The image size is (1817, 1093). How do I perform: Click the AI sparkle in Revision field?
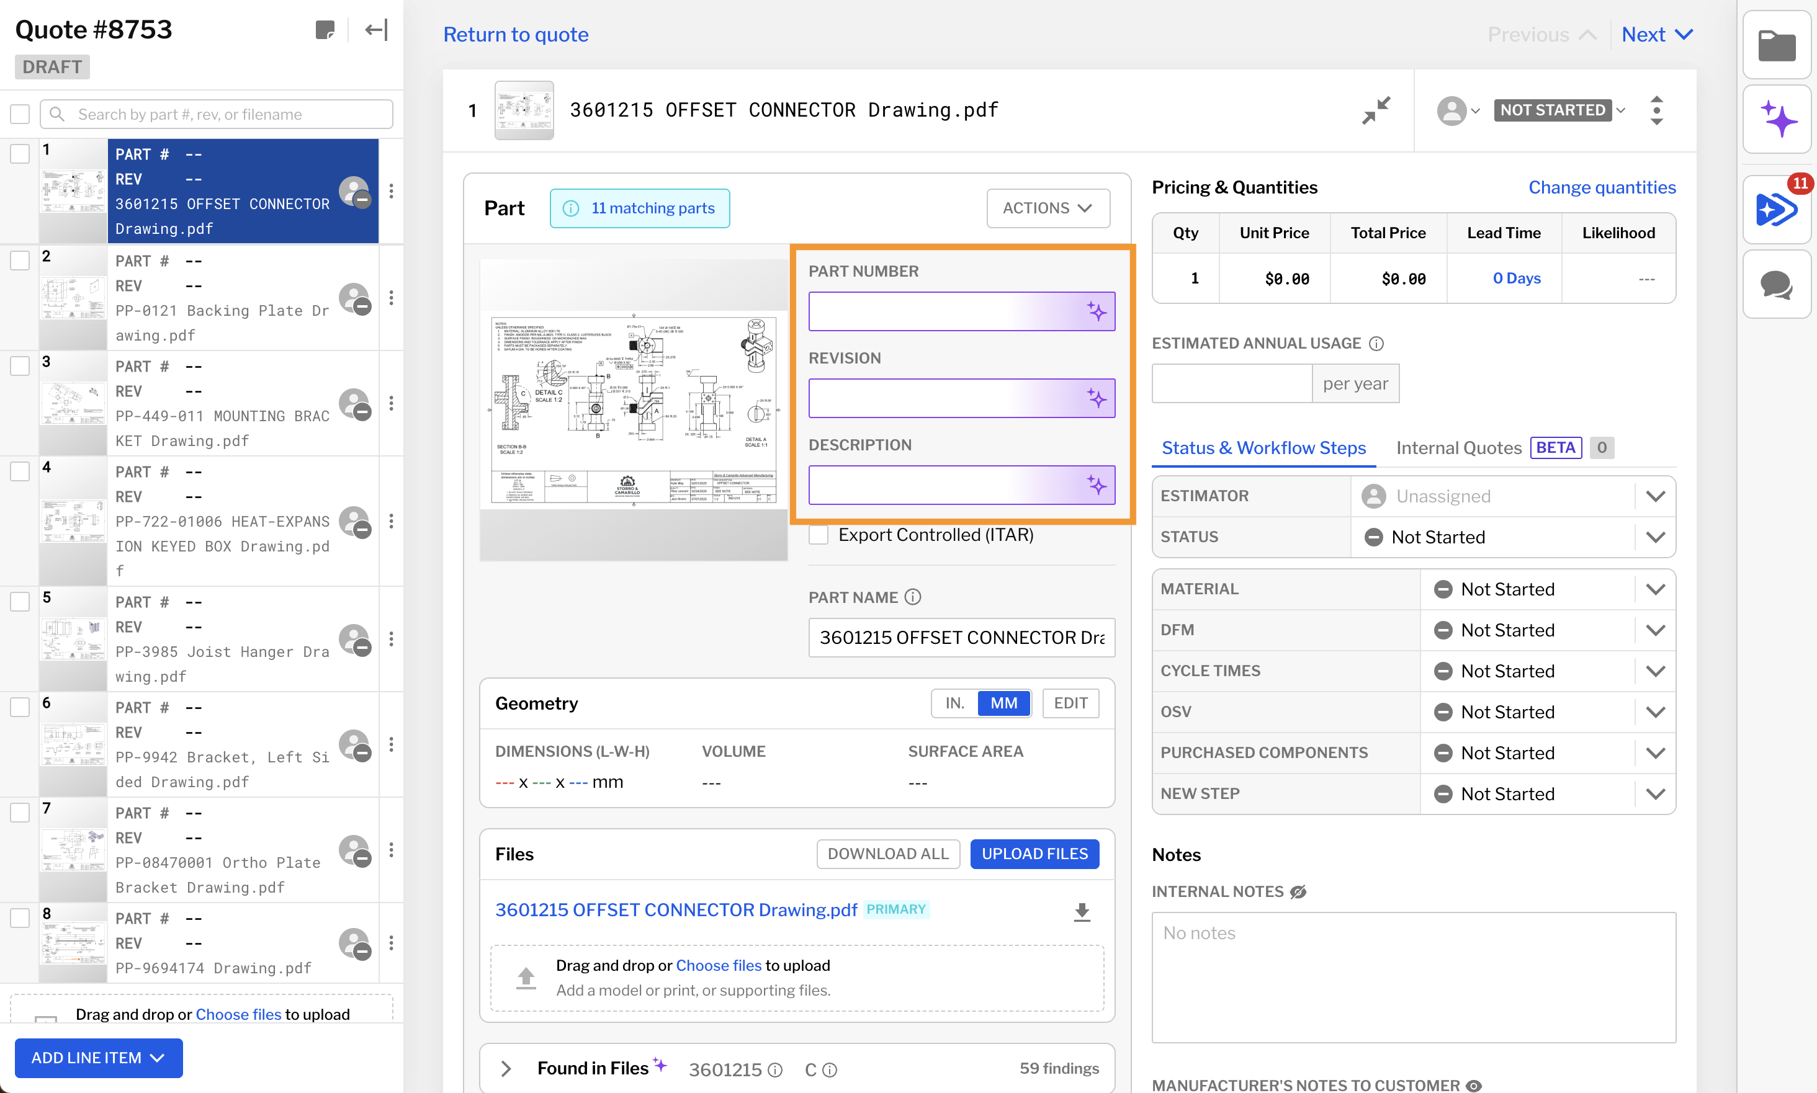pos(1097,398)
